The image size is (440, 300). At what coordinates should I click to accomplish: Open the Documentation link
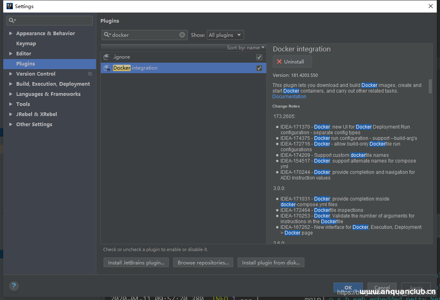289,97
